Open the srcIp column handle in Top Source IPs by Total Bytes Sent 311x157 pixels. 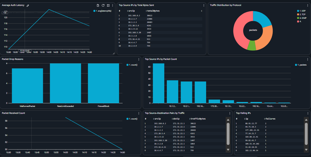point(128,11)
